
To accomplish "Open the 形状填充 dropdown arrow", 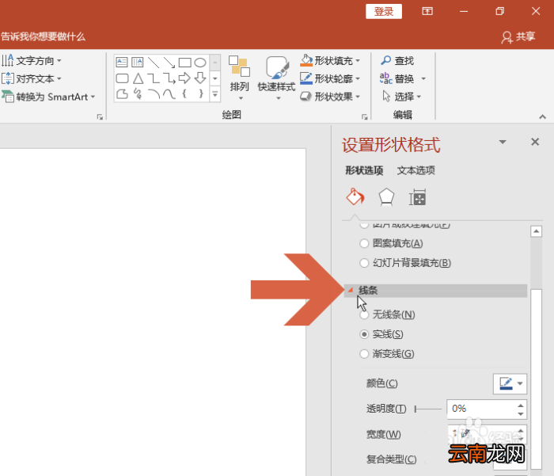I will tap(358, 61).
